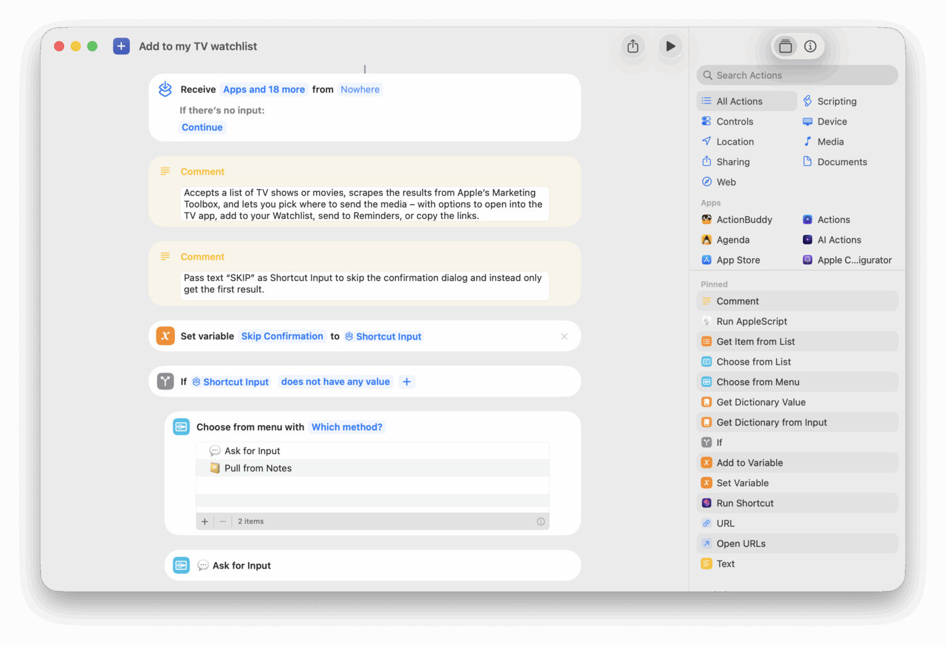Show shortcut details info icon
The width and height of the screenshot is (946, 645).
(x=811, y=46)
